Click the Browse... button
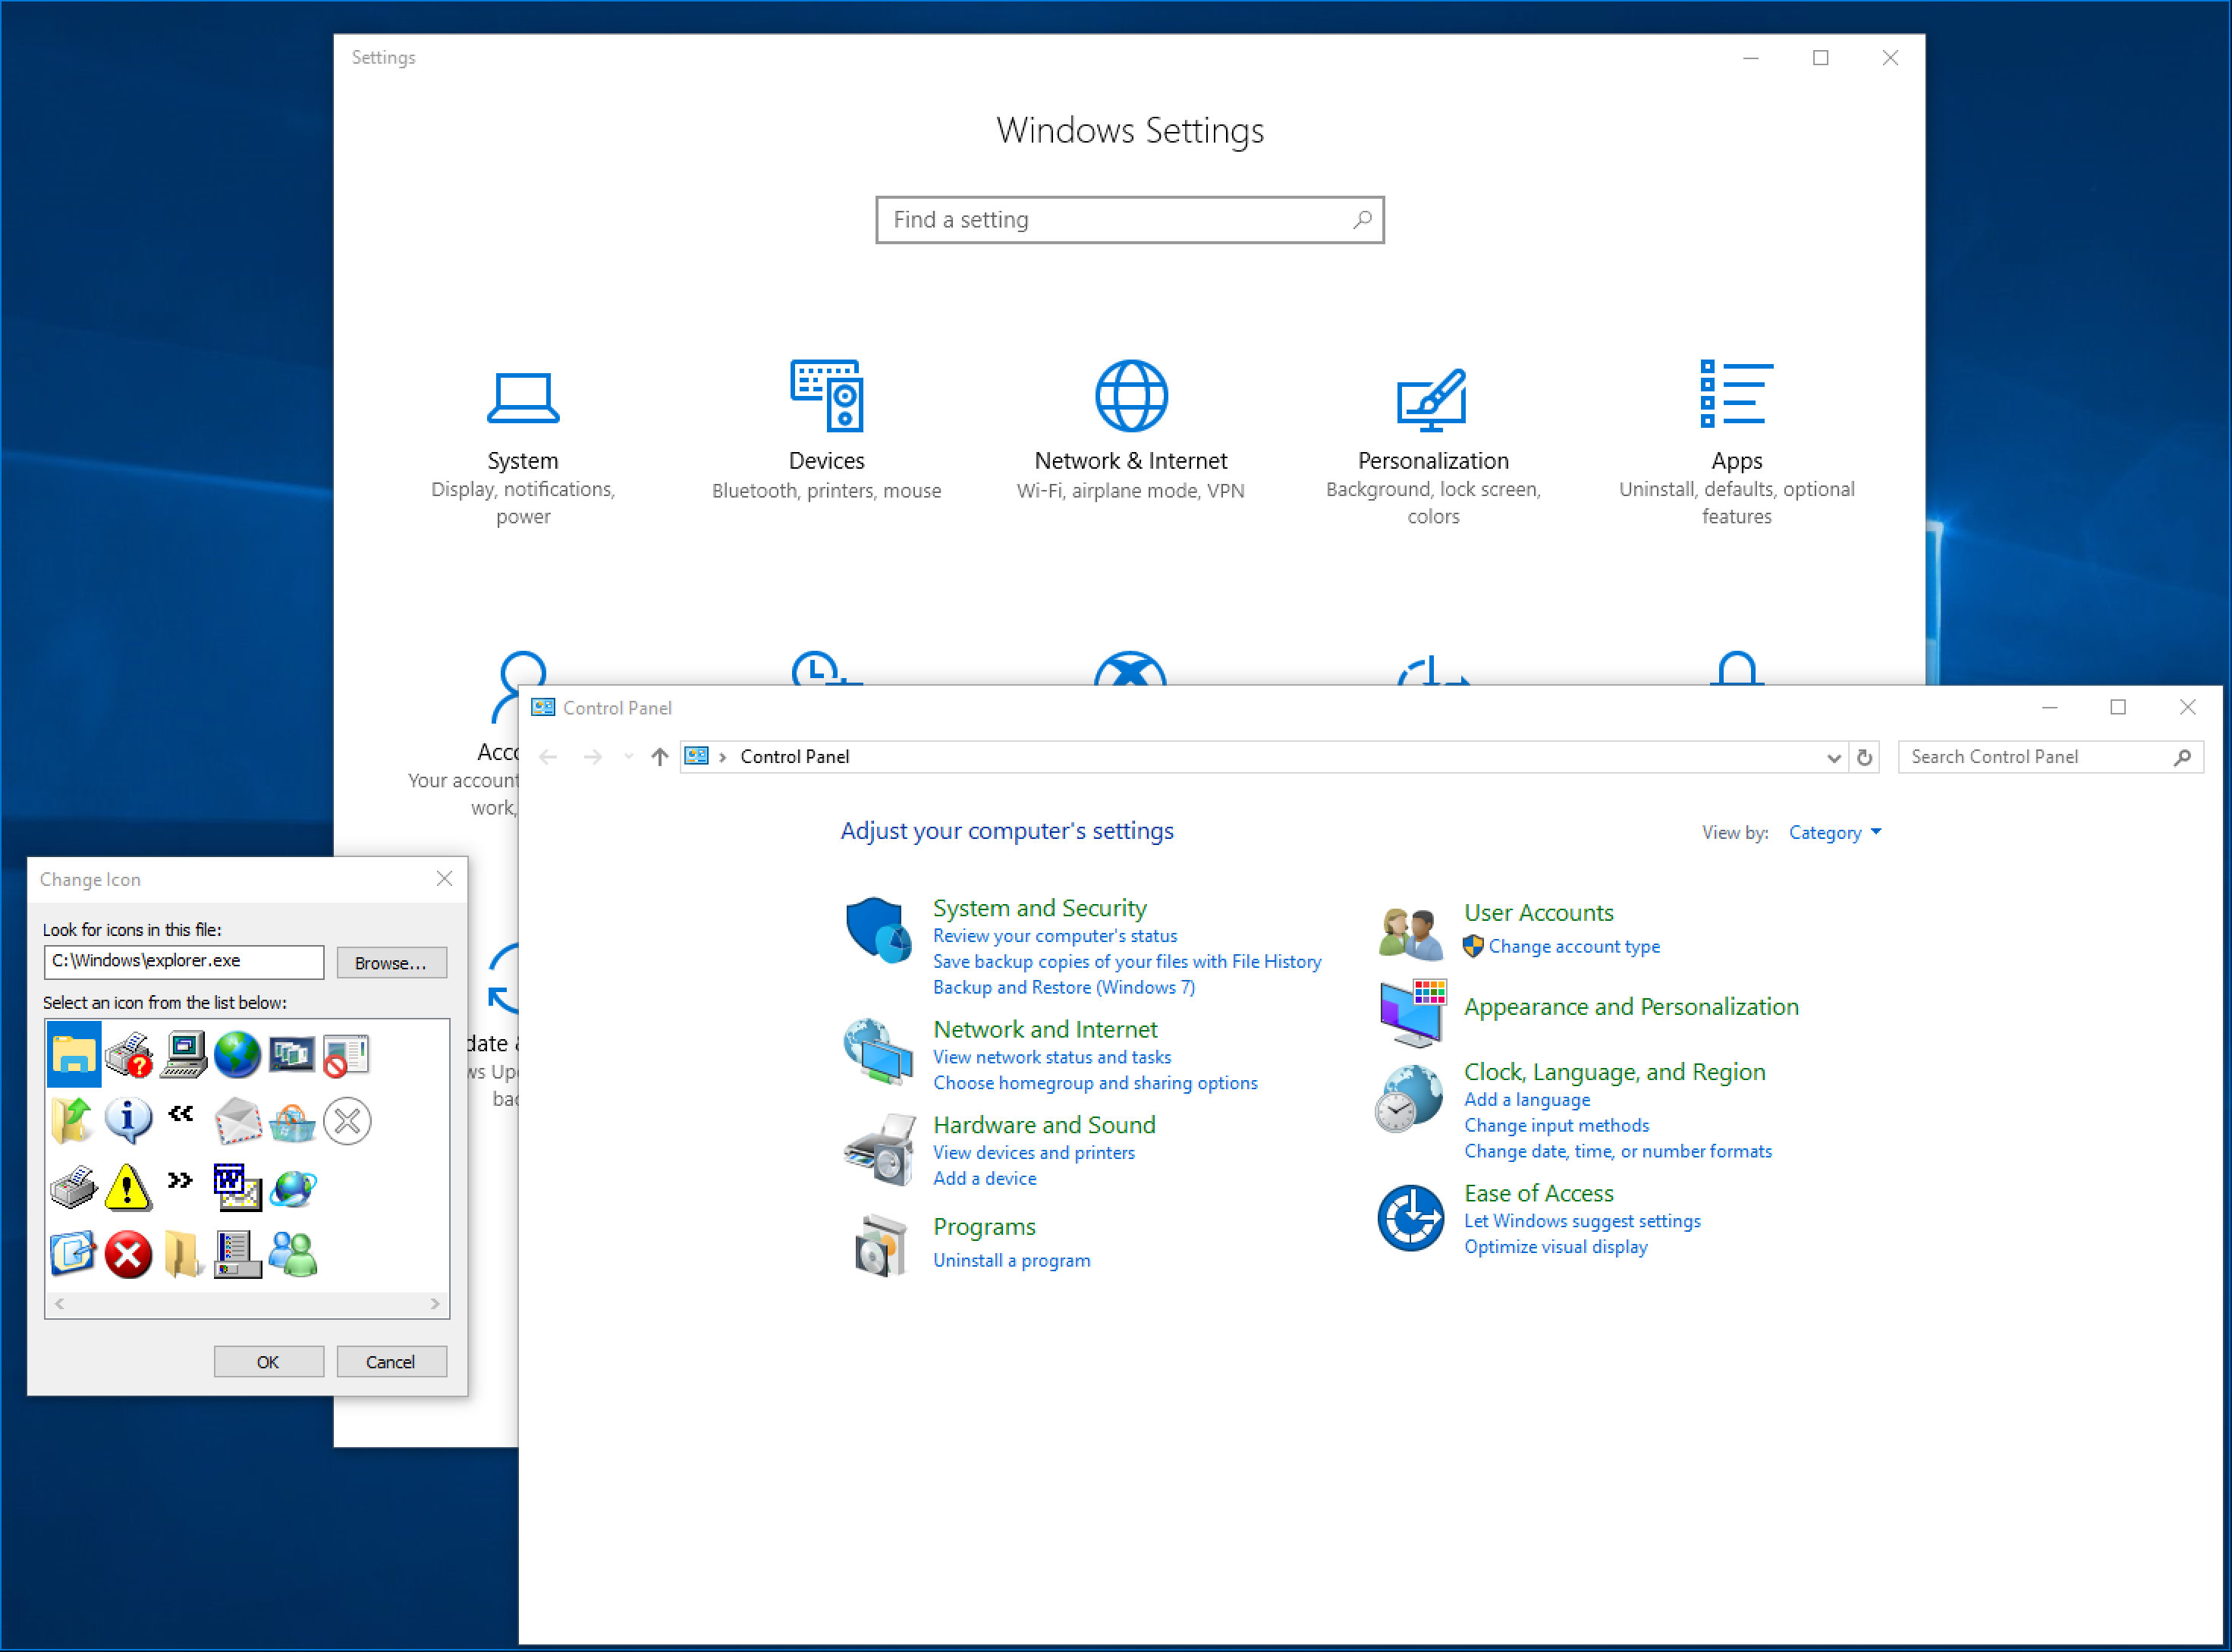 pyautogui.click(x=391, y=962)
